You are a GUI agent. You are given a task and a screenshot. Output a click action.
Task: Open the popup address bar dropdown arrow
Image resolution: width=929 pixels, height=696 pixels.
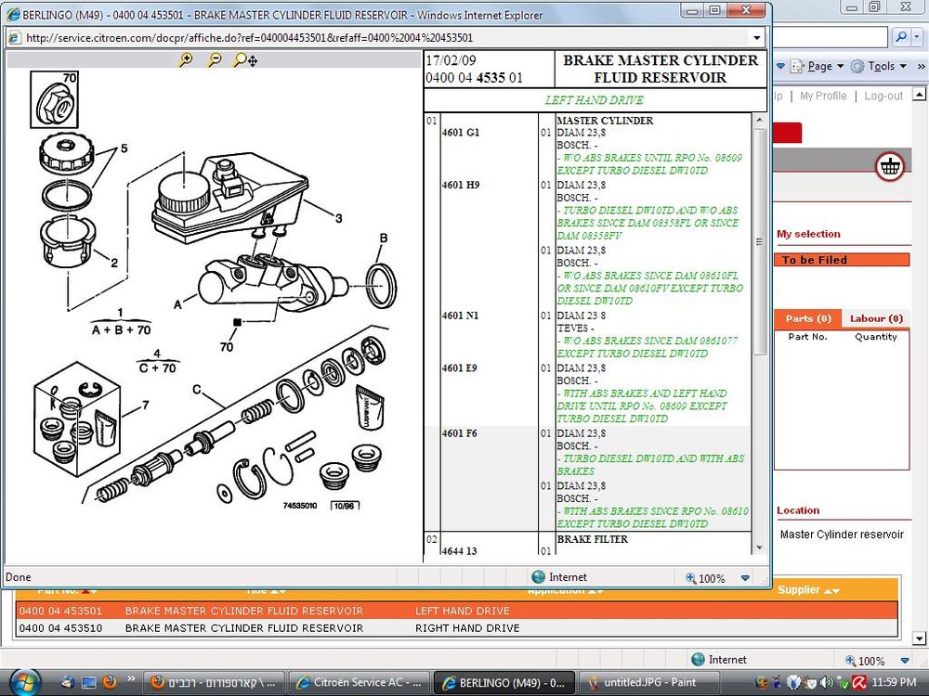click(x=756, y=38)
